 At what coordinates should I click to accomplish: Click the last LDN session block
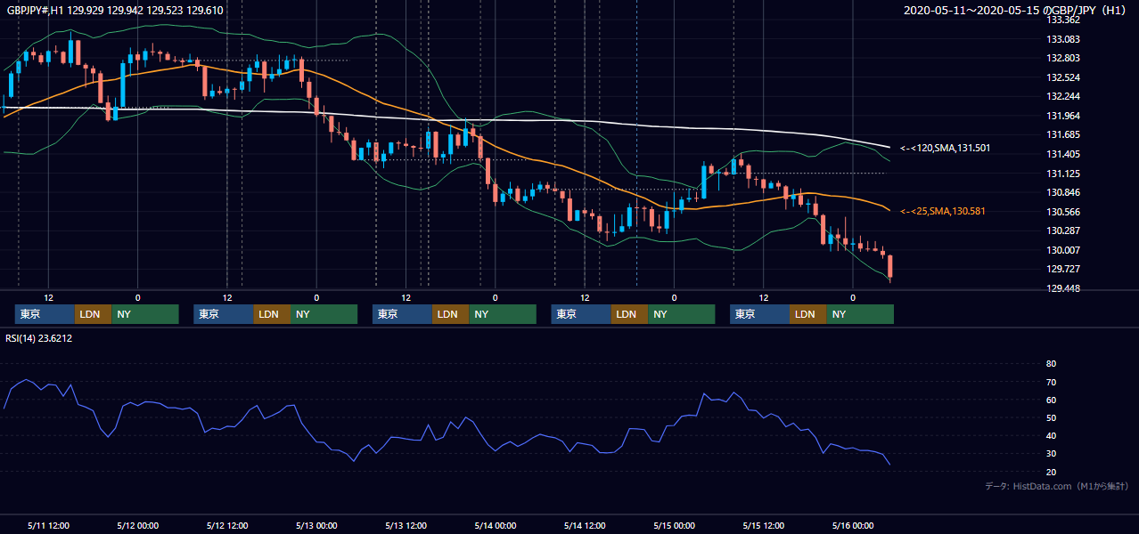pyautogui.click(x=808, y=314)
